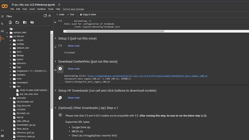Click the mount Drive folder icon
Image resolution: width=249 pixels, height=140 pixels.
coord(25,23)
